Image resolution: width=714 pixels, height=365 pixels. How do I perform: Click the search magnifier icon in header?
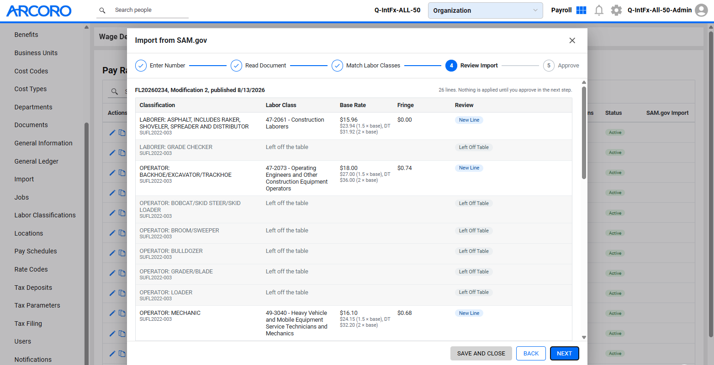[x=102, y=10]
